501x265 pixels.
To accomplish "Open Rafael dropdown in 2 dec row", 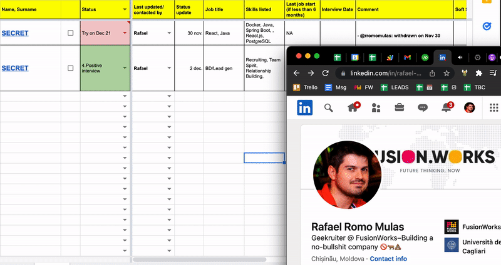I will click(x=169, y=67).
